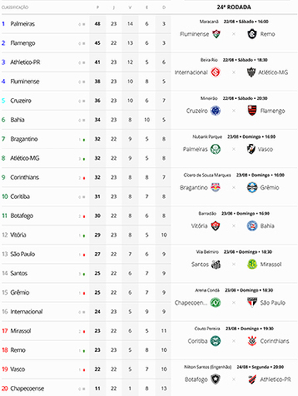Click the Corinthians crest in the Couto Pereira match
The width and height of the screenshot is (298, 396).
point(252,341)
